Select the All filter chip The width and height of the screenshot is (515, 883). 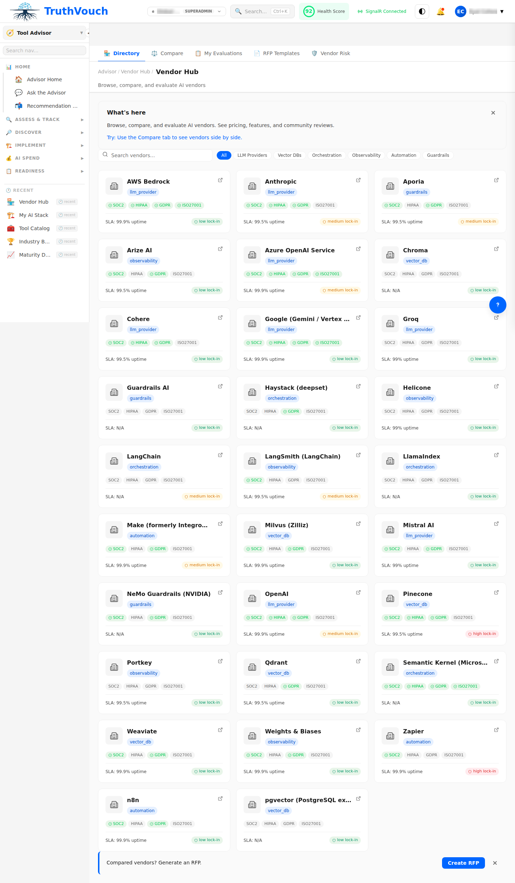coord(224,155)
